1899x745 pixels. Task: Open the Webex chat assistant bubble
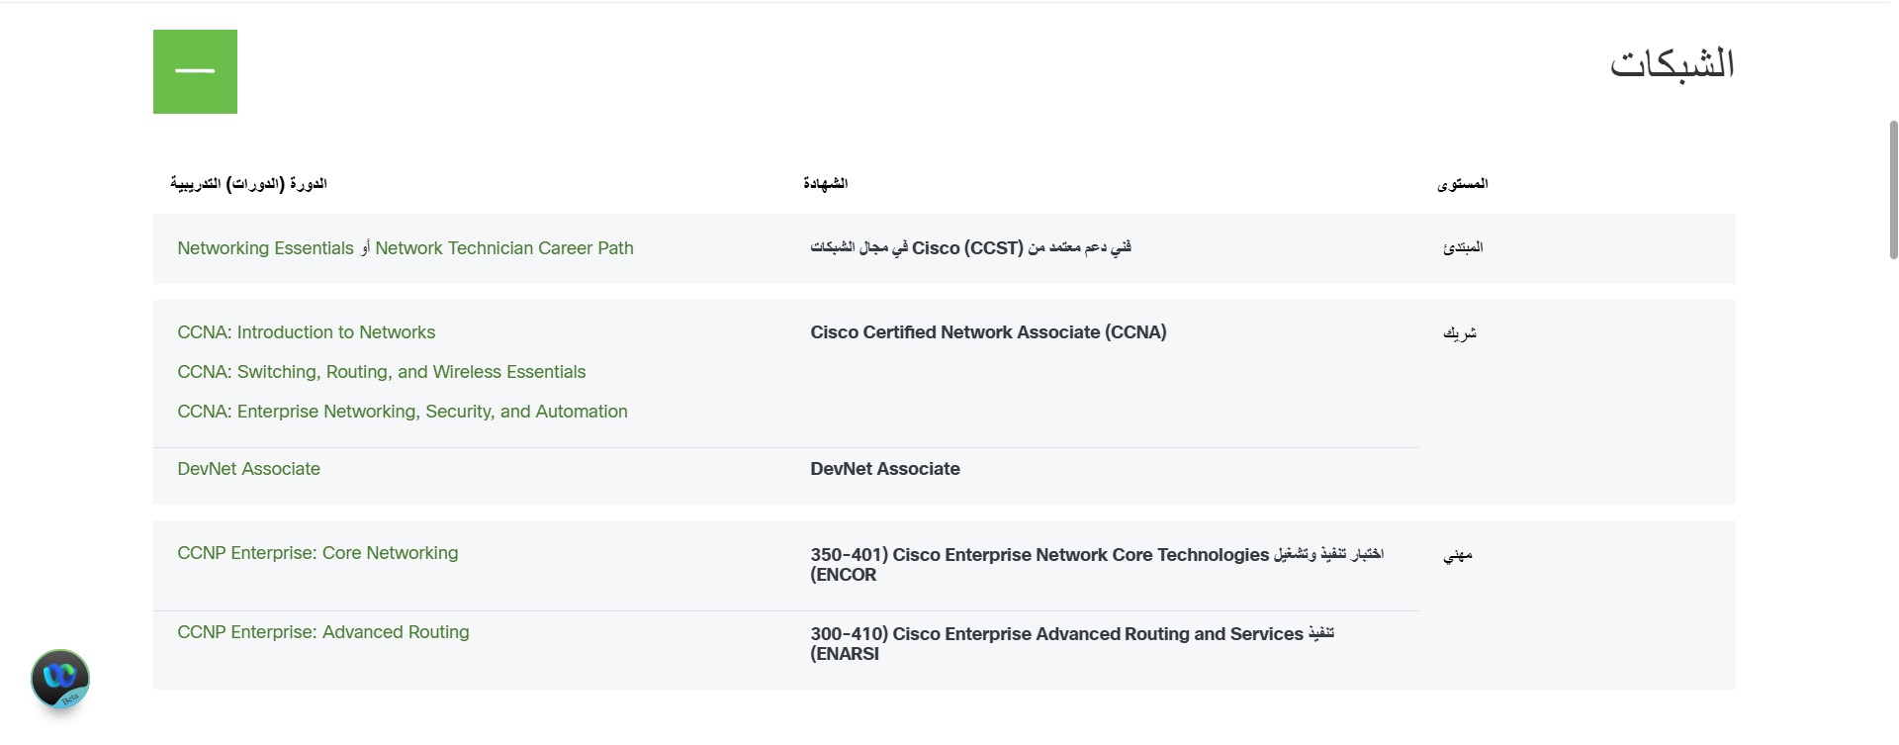[60, 679]
